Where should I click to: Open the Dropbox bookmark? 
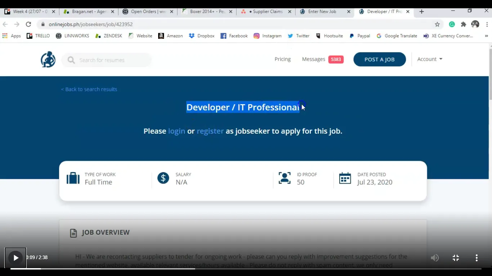(202, 36)
